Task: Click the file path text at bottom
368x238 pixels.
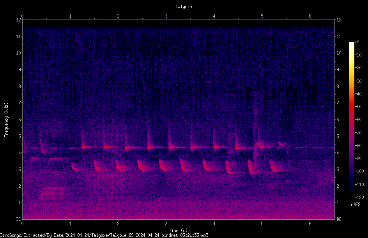Action: 104,235
